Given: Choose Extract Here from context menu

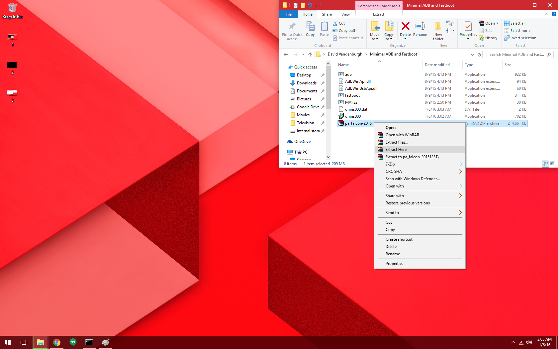Looking at the screenshot, I should 420,150.
